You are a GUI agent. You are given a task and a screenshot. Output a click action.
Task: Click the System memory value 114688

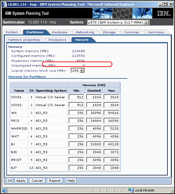coord(78,51)
